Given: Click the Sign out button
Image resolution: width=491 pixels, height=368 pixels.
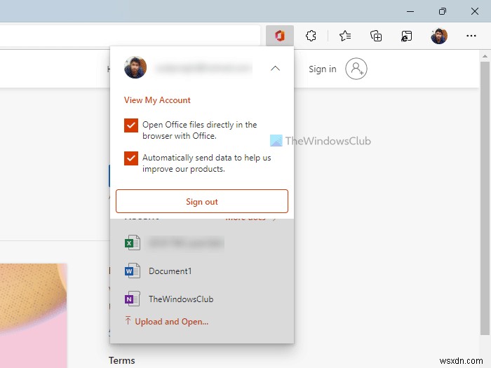Looking at the screenshot, I should (202, 201).
